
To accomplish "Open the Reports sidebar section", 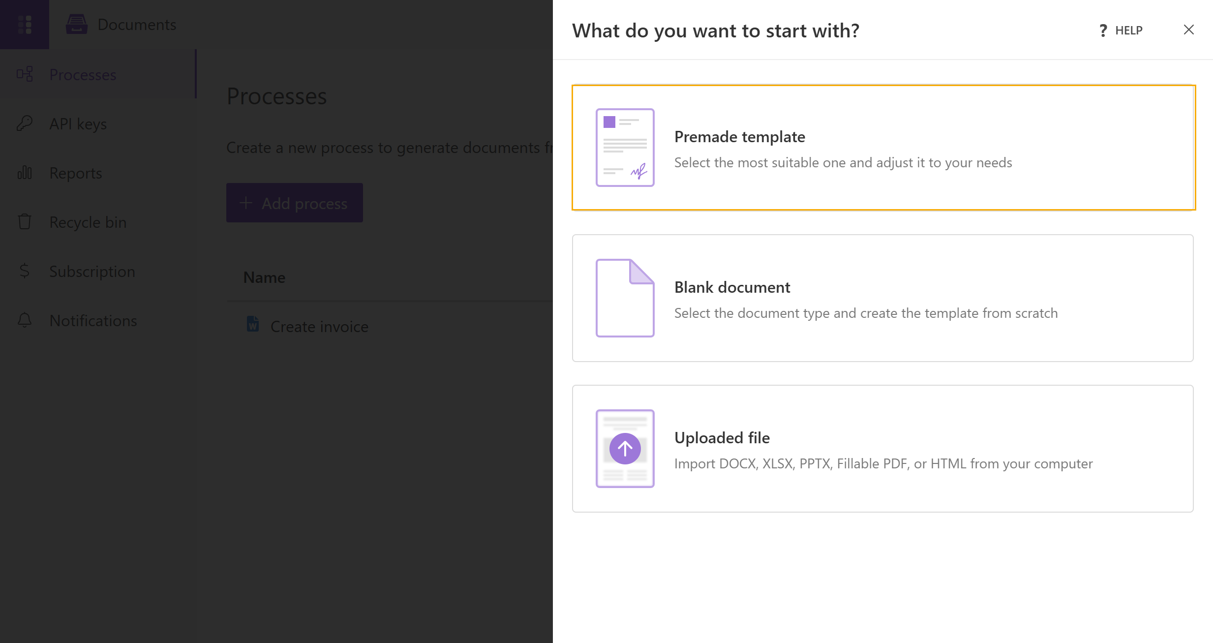I will pyautogui.click(x=76, y=173).
